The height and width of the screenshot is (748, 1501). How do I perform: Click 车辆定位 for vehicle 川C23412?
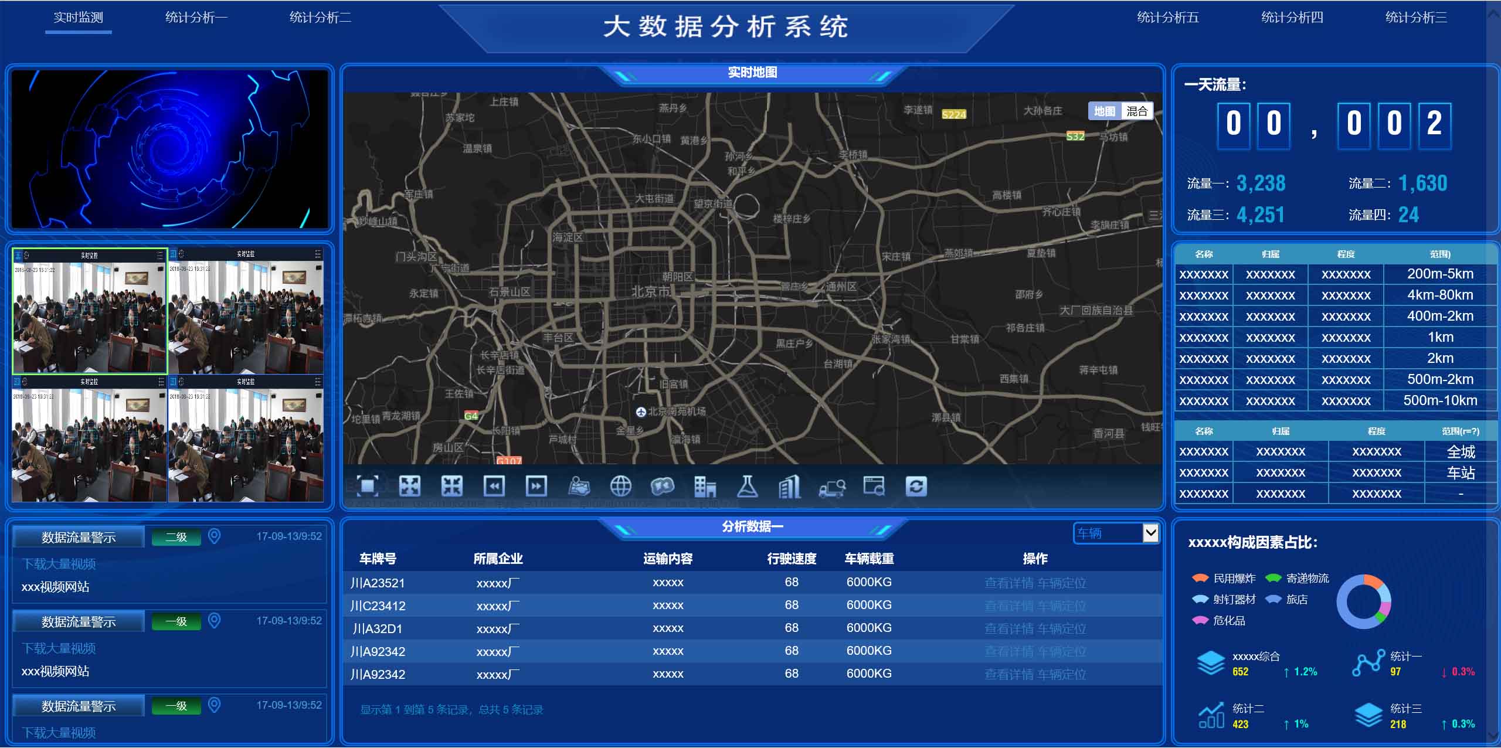1061,606
